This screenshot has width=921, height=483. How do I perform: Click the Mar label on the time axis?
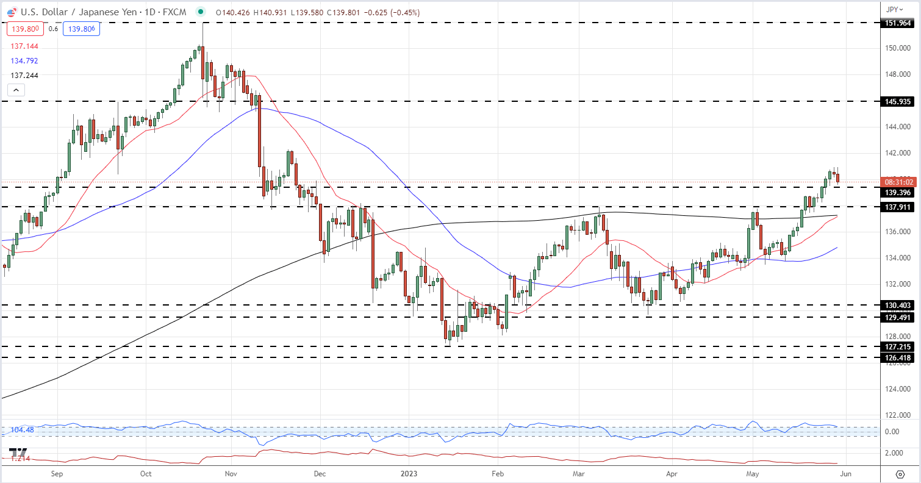click(578, 473)
